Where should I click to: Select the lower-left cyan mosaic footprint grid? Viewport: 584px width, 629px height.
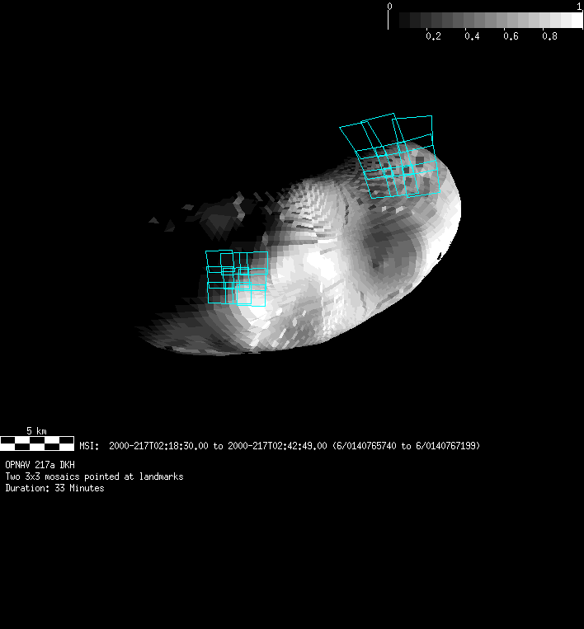click(238, 278)
